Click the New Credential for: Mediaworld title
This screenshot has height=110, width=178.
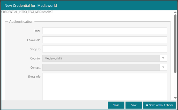(31, 6)
